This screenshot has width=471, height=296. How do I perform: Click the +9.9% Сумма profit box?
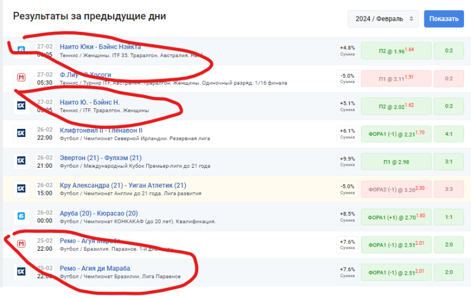pyautogui.click(x=347, y=161)
